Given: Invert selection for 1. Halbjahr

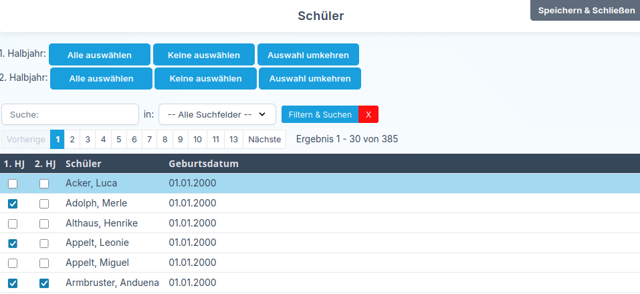Looking at the screenshot, I should coord(308,55).
